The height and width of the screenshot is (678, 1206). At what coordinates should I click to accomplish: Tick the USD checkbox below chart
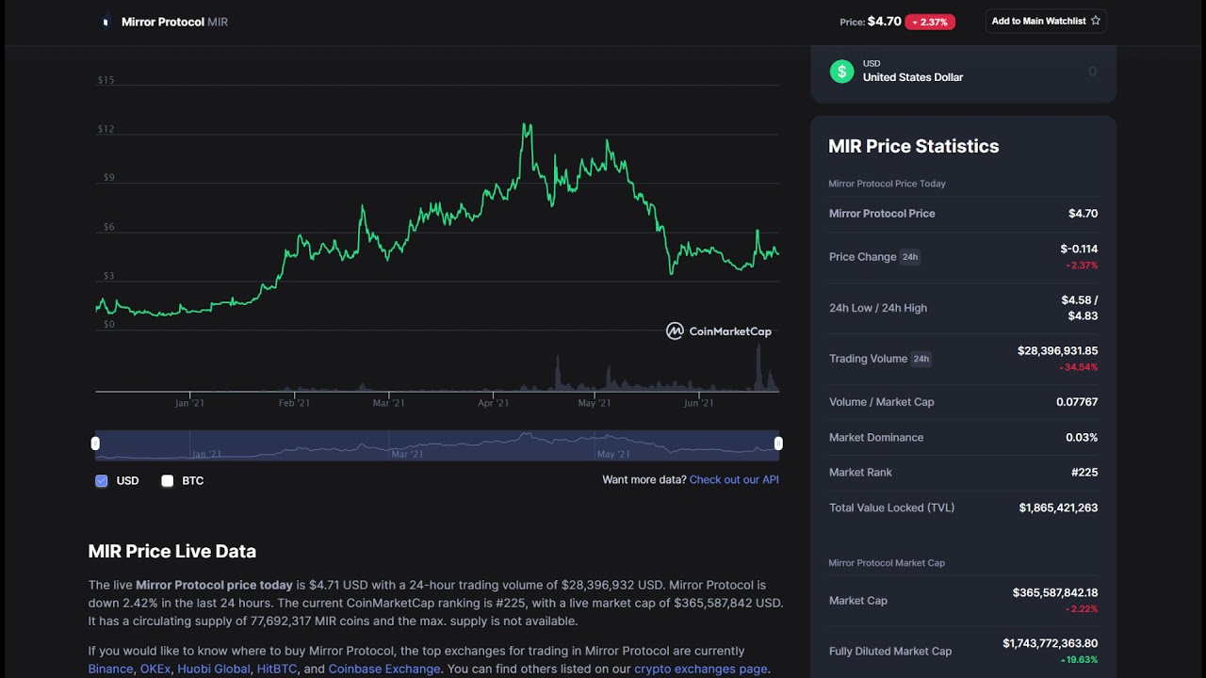[102, 481]
